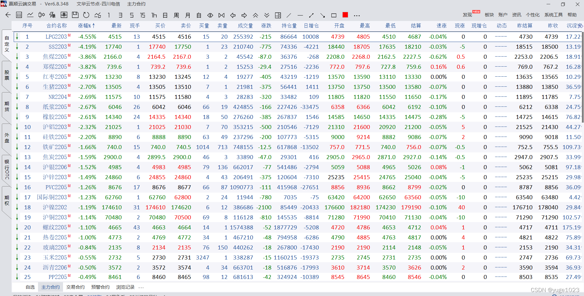Switch to the 股票 side tab
The width and height of the screenshot is (584, 296).
[x=7, y=75]
